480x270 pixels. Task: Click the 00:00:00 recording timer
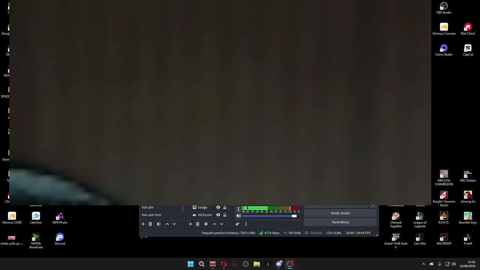pos(313,233)
